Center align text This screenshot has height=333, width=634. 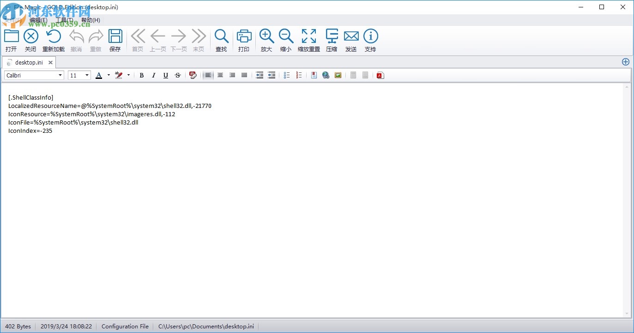point(220,75)
